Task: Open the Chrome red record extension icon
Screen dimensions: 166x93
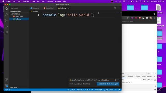Action: [x=136, y=18]
